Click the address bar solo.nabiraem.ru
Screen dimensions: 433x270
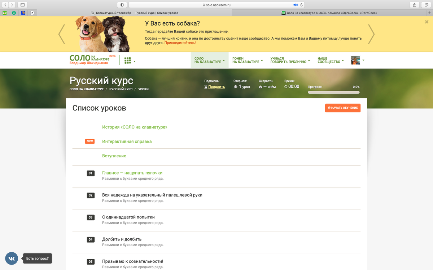tap(217, 5)
